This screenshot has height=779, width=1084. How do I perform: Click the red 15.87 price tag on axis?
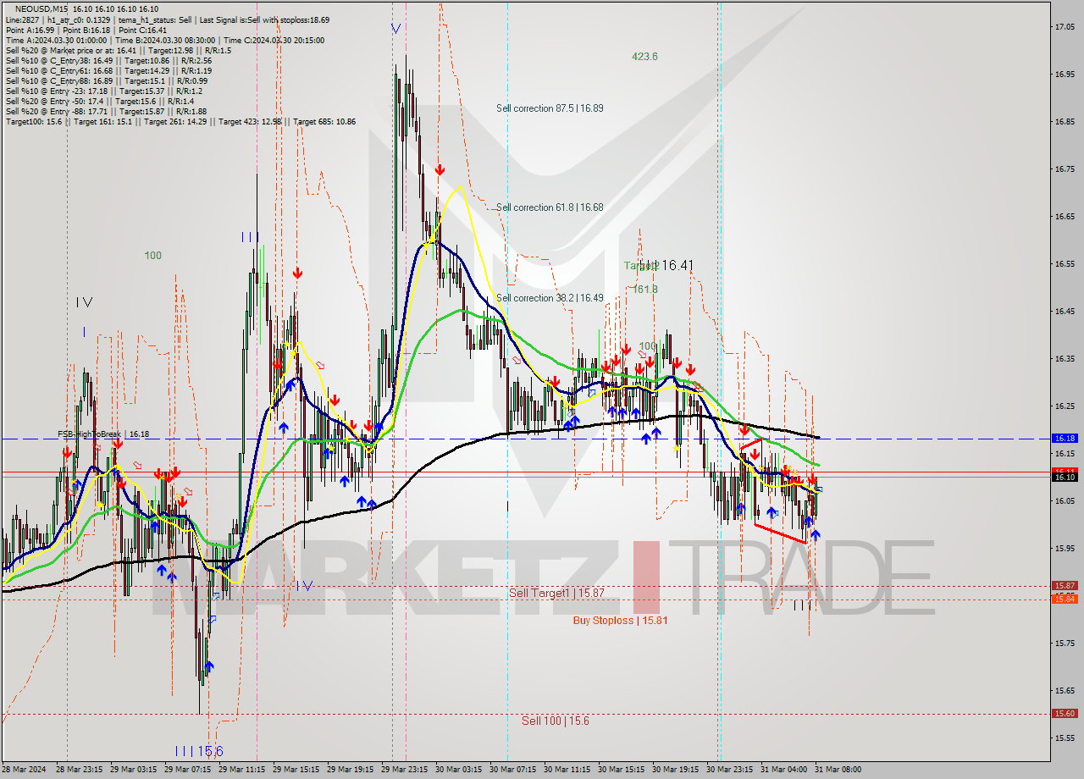click(x=1064, y=586)
